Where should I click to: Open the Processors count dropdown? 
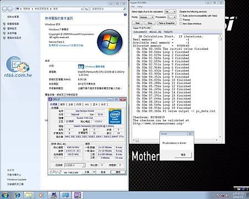pos(172,17)
